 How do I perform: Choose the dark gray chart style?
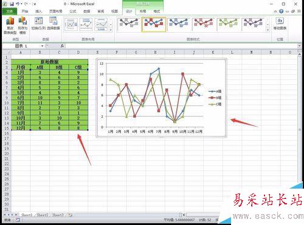coord(129,24)
